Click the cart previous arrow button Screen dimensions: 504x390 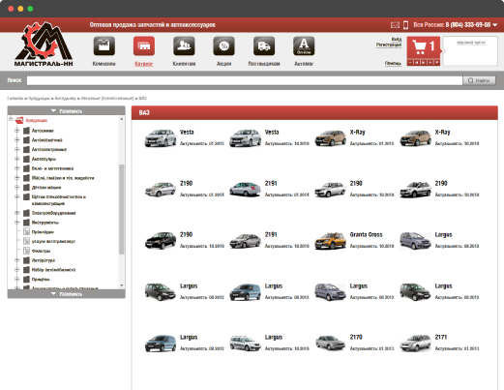pos(417,63)
